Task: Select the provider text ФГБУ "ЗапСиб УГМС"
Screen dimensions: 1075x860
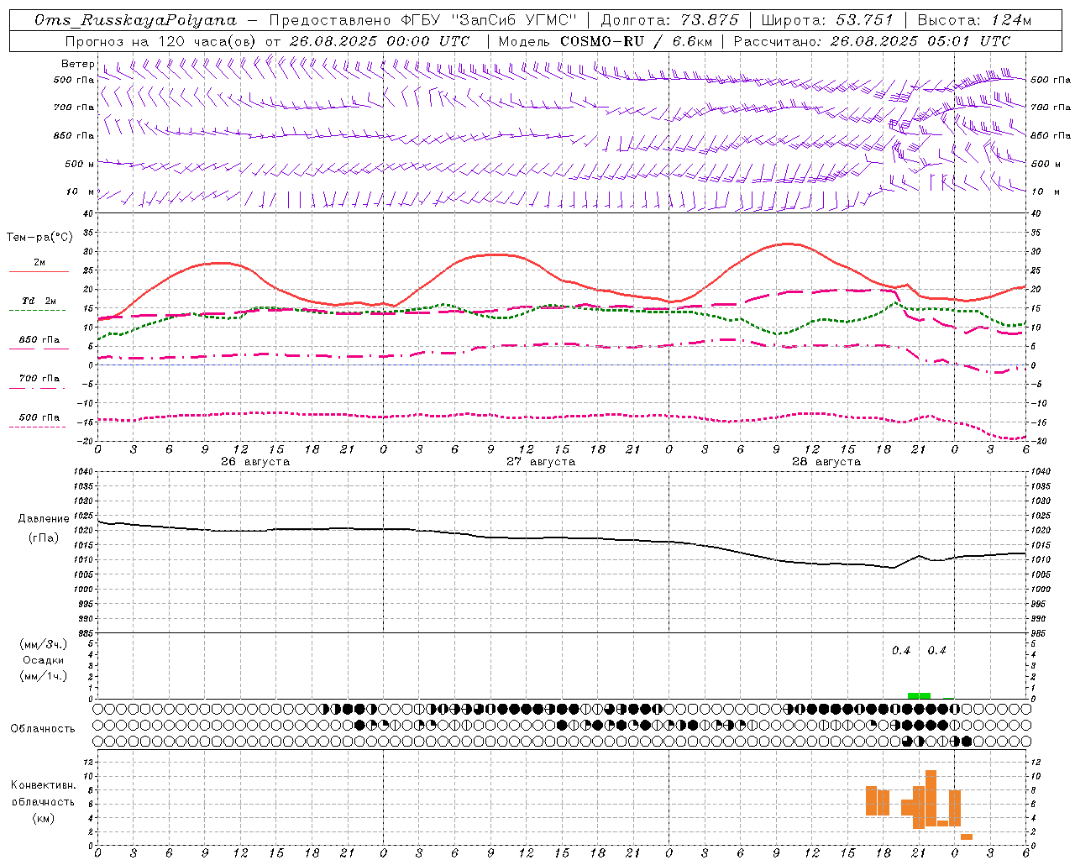Action: coord(489,20)
